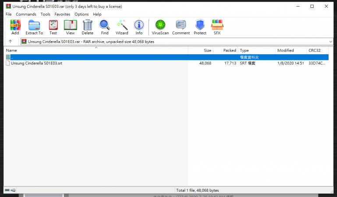Click the View file toolbar icon
The height and width of the screenshot is (197, 337).
point(70,27)
